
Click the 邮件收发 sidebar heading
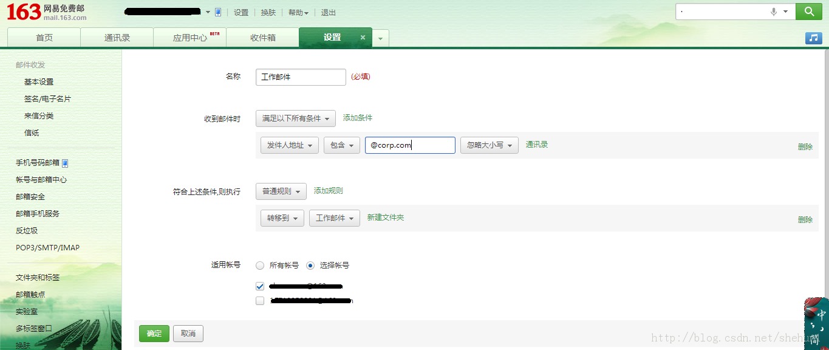30,65
